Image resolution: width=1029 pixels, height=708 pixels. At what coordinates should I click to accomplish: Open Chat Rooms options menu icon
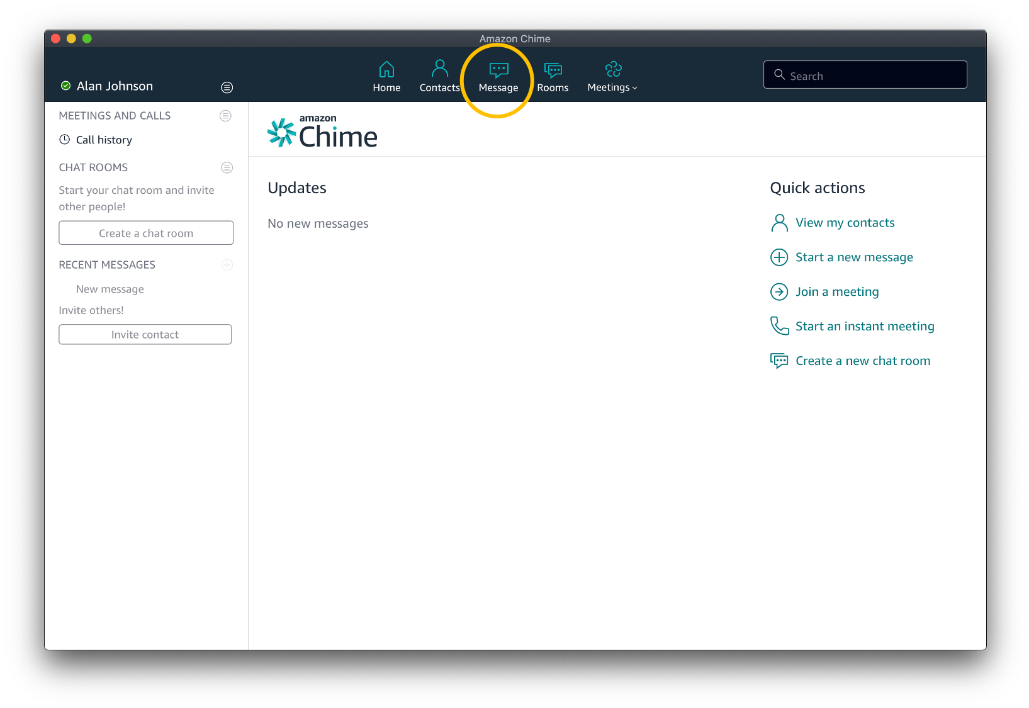(227, 167)
